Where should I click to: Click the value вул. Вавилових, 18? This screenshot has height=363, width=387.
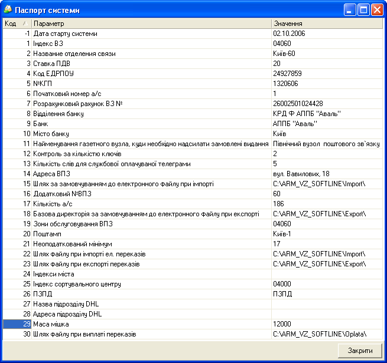point(301,174)
